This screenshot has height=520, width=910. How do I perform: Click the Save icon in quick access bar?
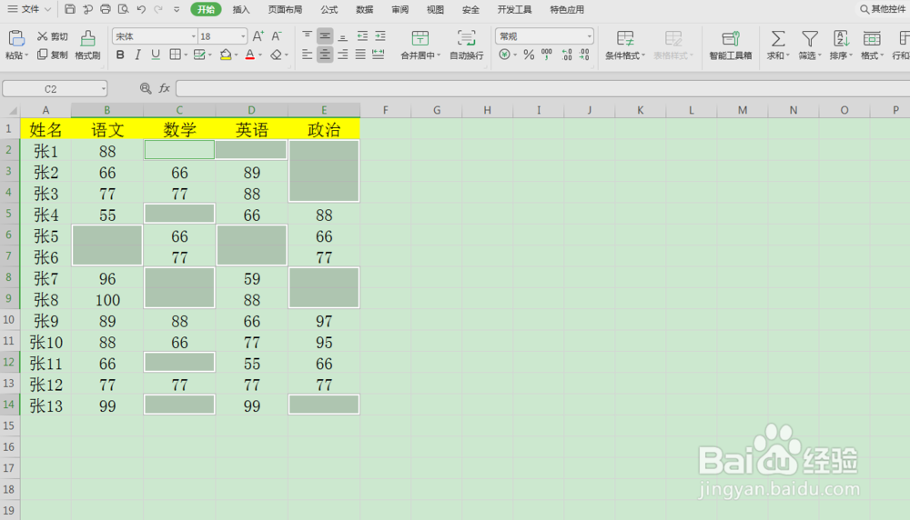[70, 9]
